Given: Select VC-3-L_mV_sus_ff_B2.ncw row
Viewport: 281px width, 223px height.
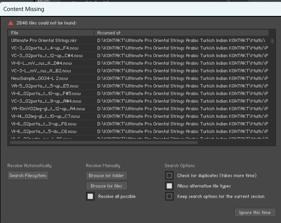Looking at the screenshot, I should pos(138,71).
